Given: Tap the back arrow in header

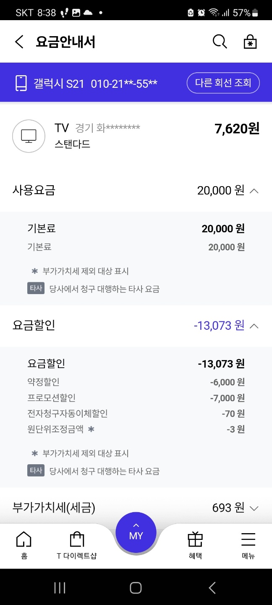Looking at the screenshot, I should click(19, 42).
